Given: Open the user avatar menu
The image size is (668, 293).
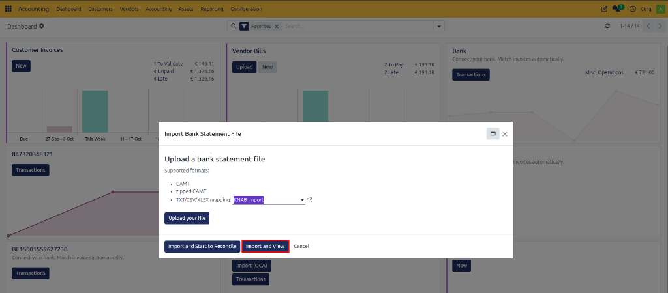Looking at the screenshot, I should 660,9.
